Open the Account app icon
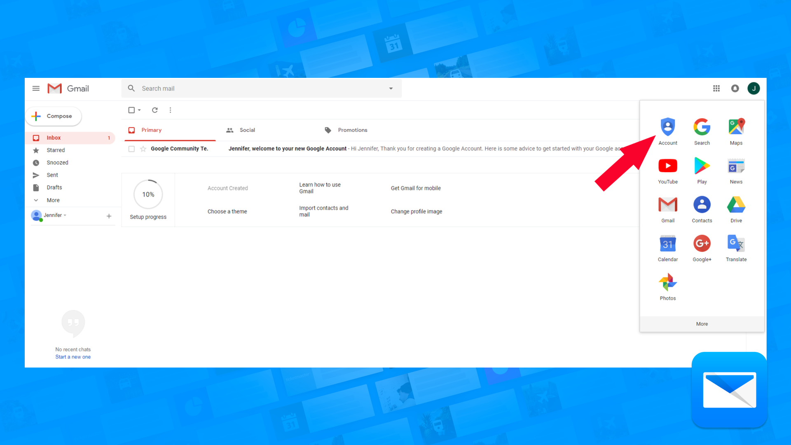The height and width of the screenshot is (445, 791). (x=667, y=127)
